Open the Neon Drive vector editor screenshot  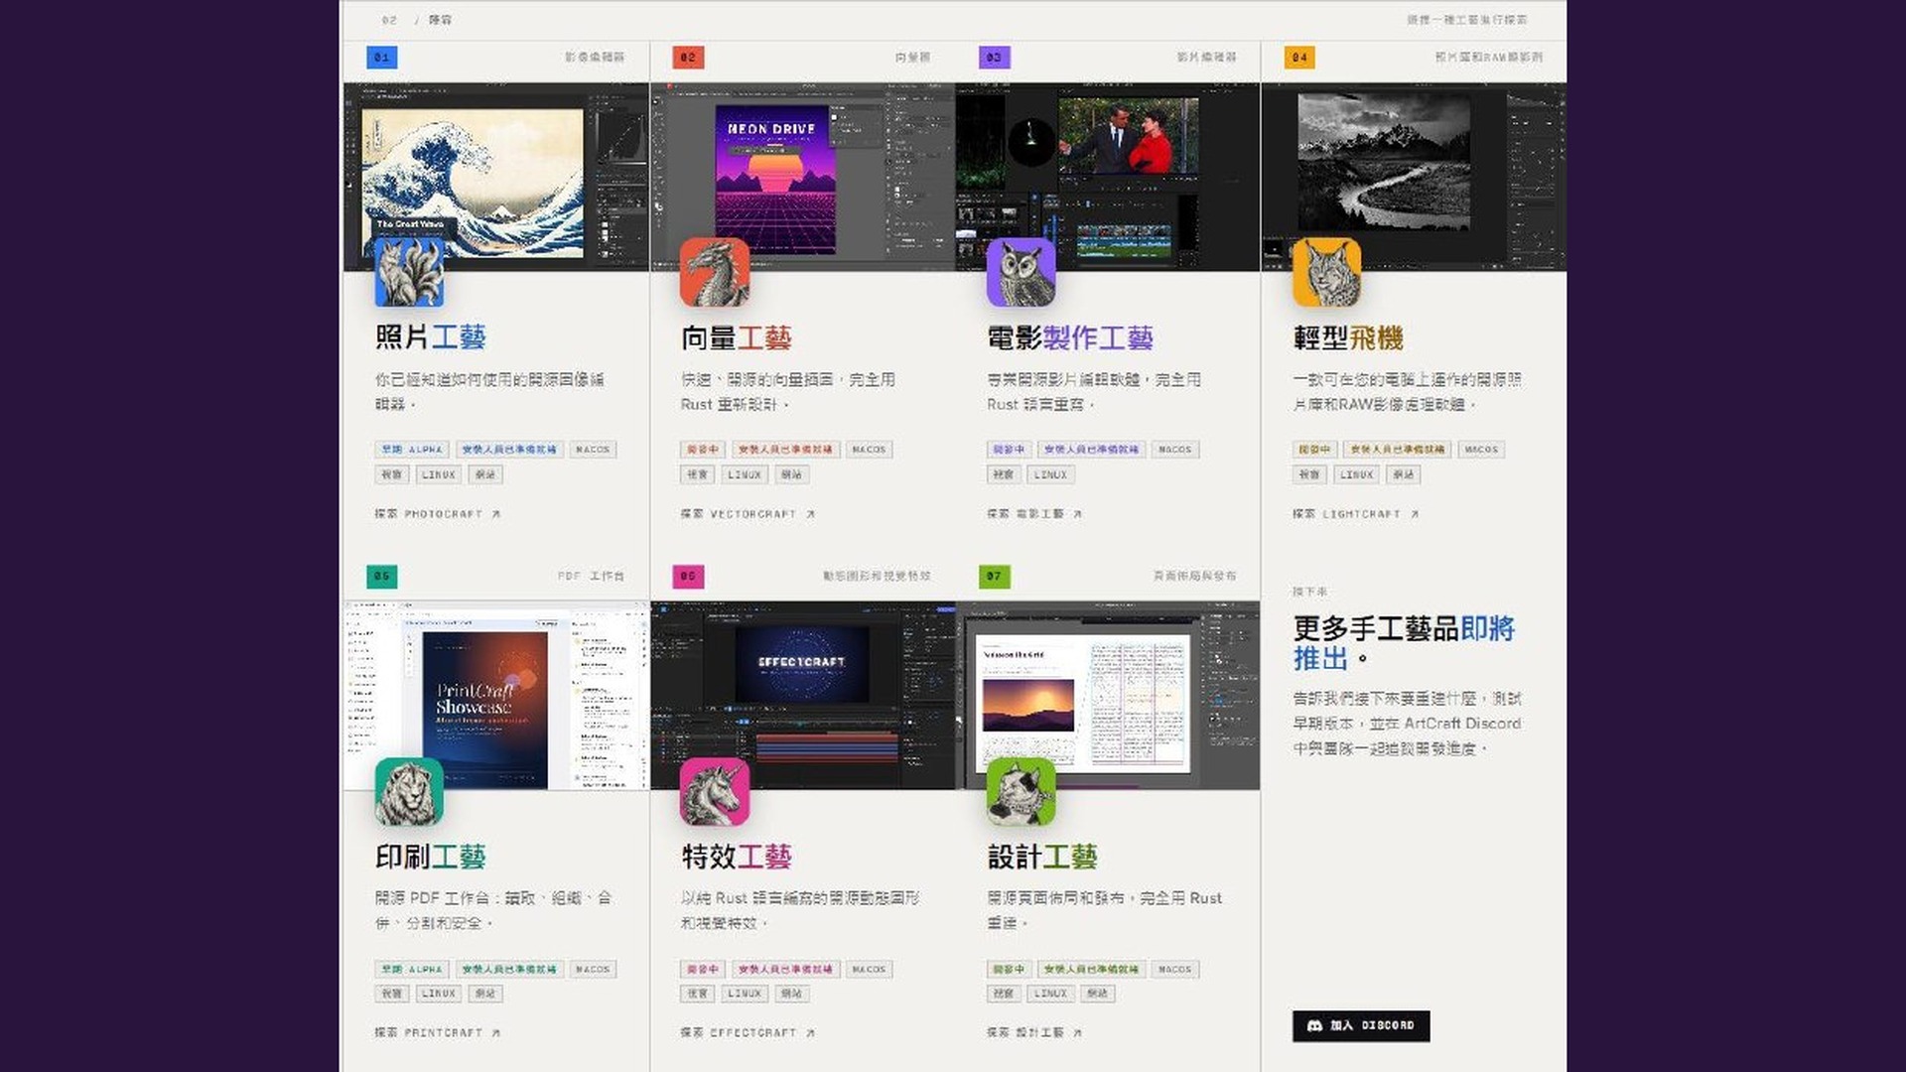802,177
